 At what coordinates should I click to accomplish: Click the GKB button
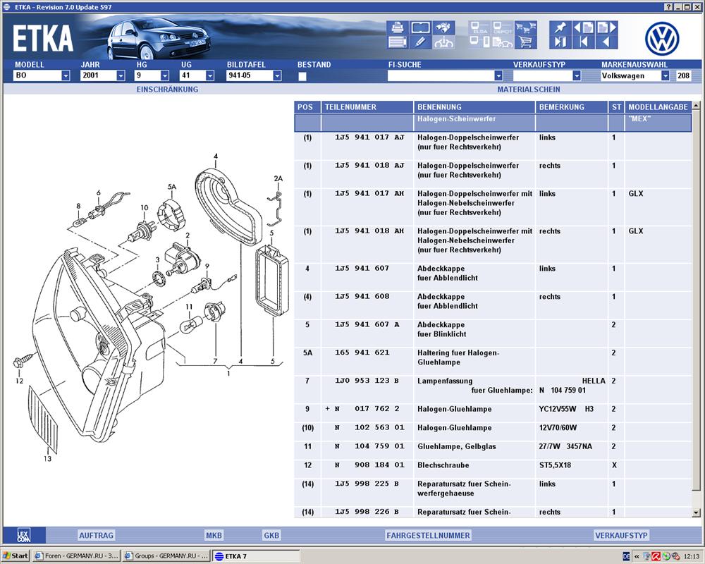[271, 535]
